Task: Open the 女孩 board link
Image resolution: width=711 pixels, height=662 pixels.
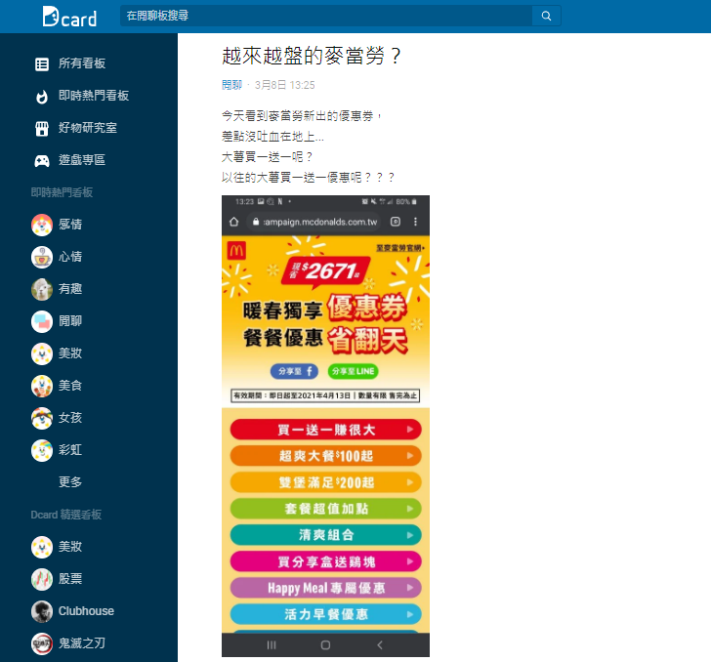Action: tap(70, 418)
